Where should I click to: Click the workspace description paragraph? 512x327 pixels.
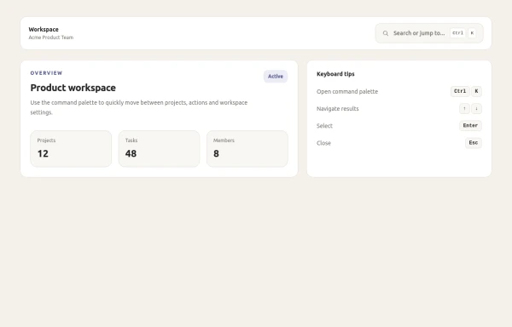139,107
